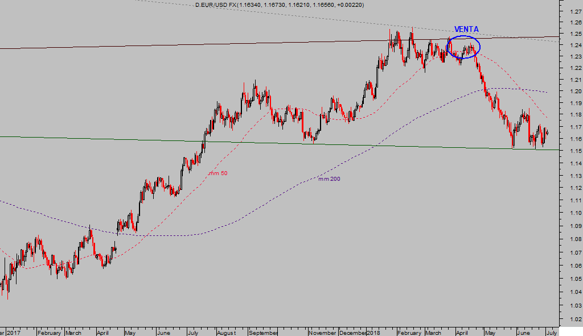Click the last candlestick at the chart's right
Screen dimensions: 583x336
click(x=548, y=133)
